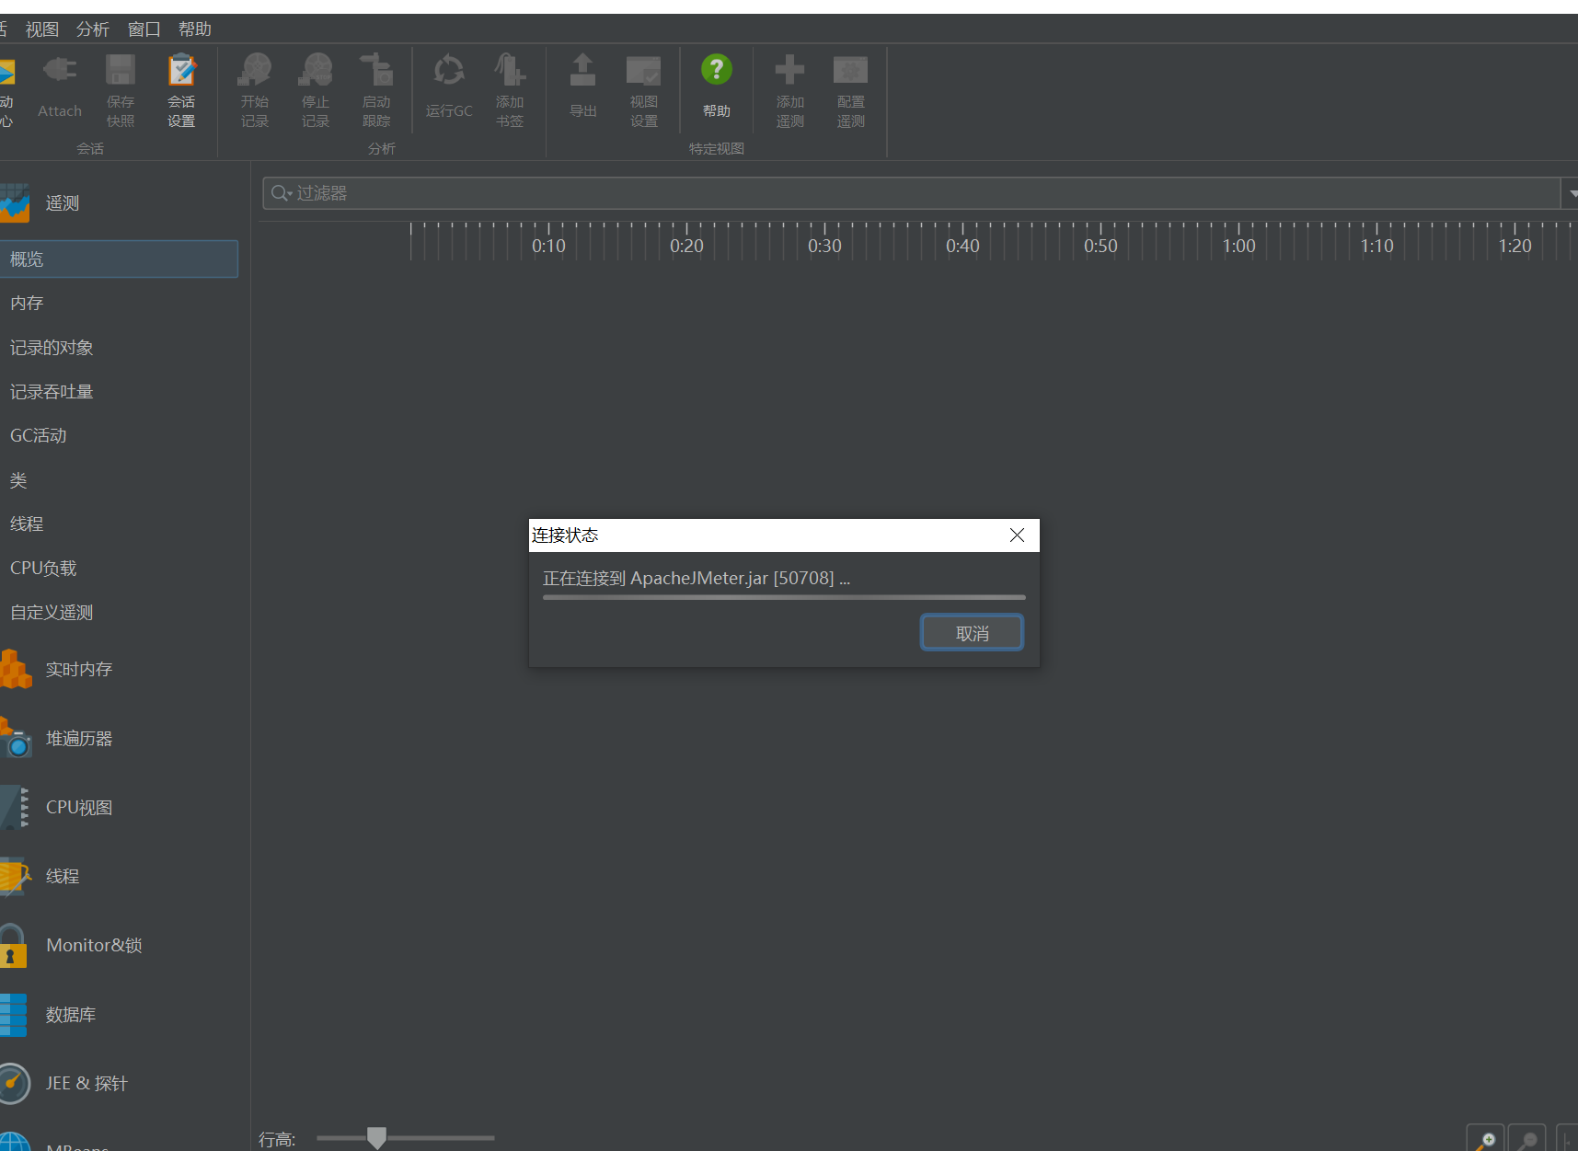
Task: Click Start Tracking (启动跟踪) icon
Action: pos(376,70)
